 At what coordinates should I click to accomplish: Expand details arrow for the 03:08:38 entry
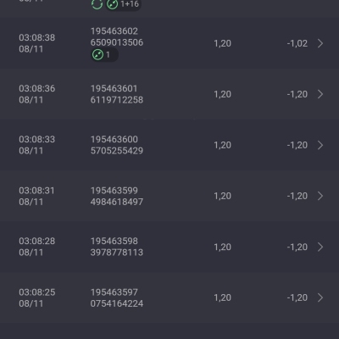coord(320,43)
